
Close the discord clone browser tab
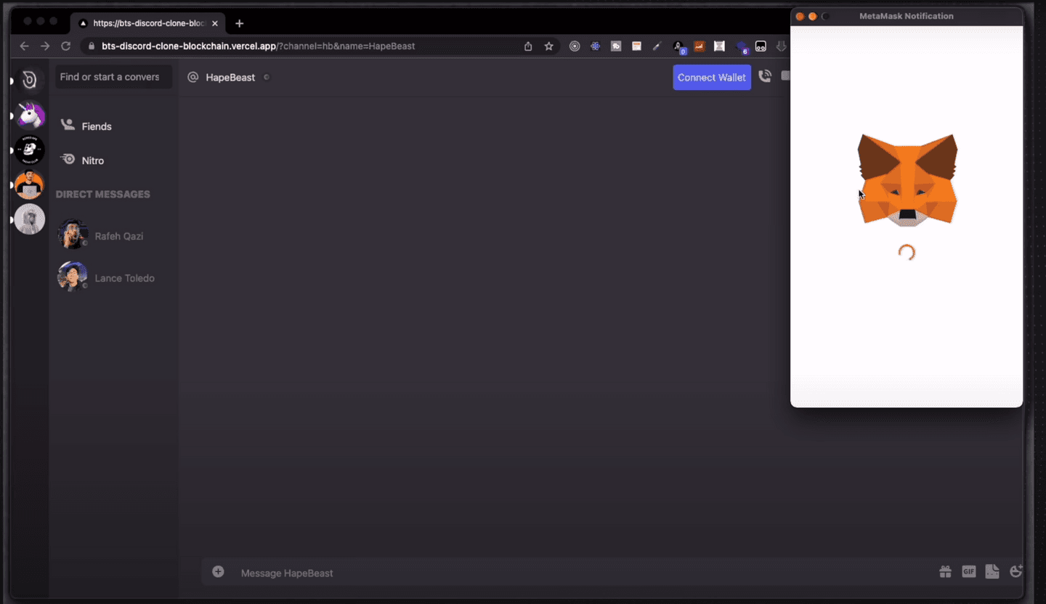click(x=215, y=23)
